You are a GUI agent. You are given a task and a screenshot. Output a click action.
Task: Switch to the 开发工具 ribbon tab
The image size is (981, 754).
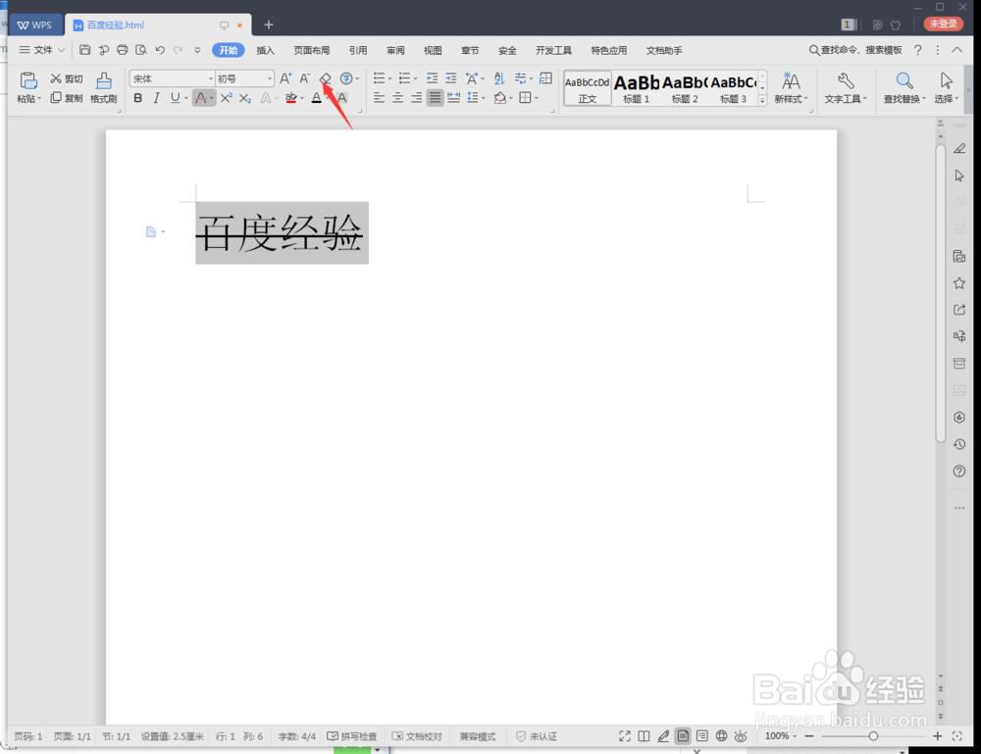(553, 51)
